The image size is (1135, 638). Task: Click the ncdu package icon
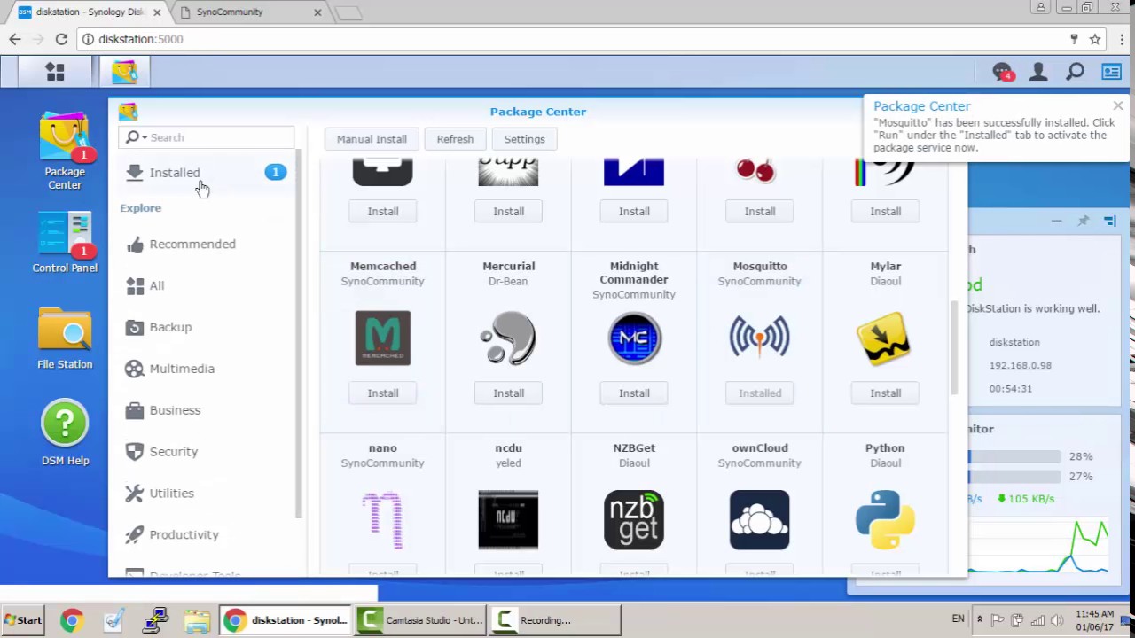pyautogui.click(x=508, y=520)
